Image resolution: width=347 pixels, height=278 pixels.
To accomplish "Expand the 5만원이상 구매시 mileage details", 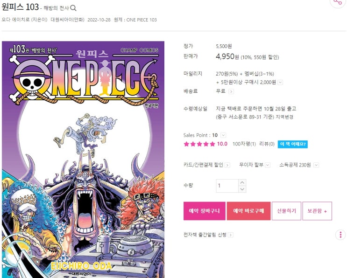I will [280, 83].
